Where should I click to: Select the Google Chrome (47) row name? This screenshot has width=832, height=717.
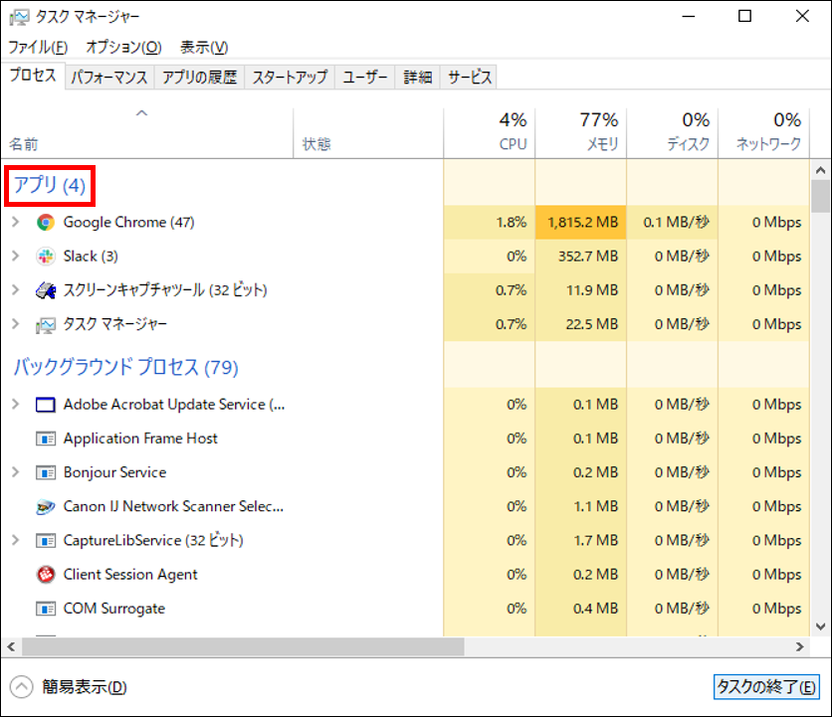tap(129, 222)
